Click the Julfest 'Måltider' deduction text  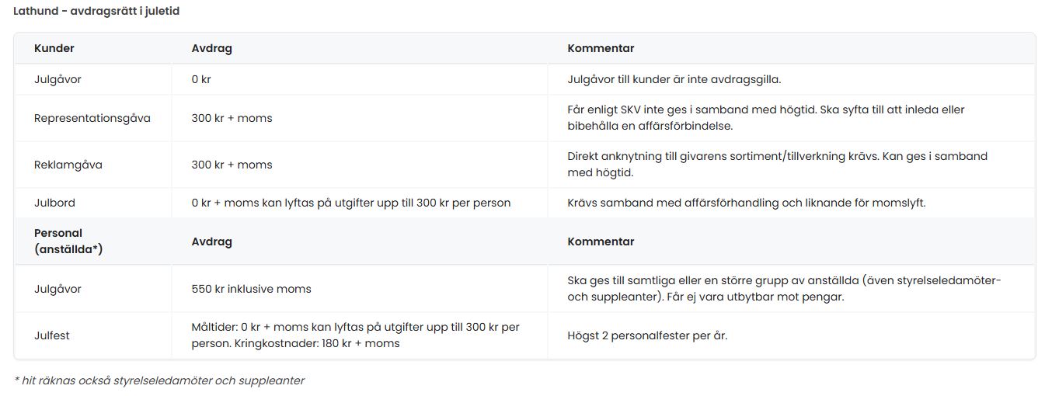[355, 335]
